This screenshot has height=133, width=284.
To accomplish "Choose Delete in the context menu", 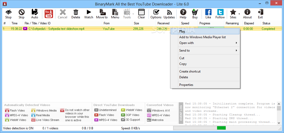I will 205,77.
